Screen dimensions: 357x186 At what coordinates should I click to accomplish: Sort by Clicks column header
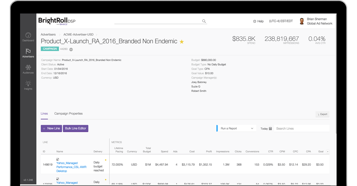(238, 151)
